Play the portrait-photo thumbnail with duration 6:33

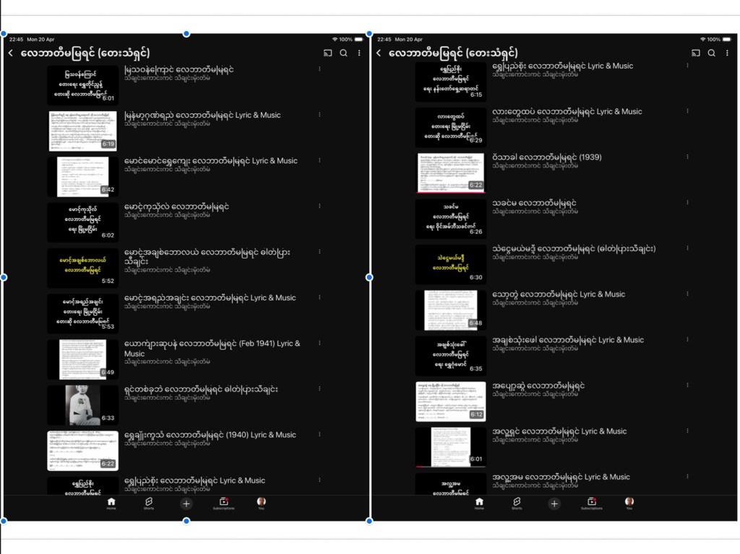pyautogui.click(x=82, y=404)
